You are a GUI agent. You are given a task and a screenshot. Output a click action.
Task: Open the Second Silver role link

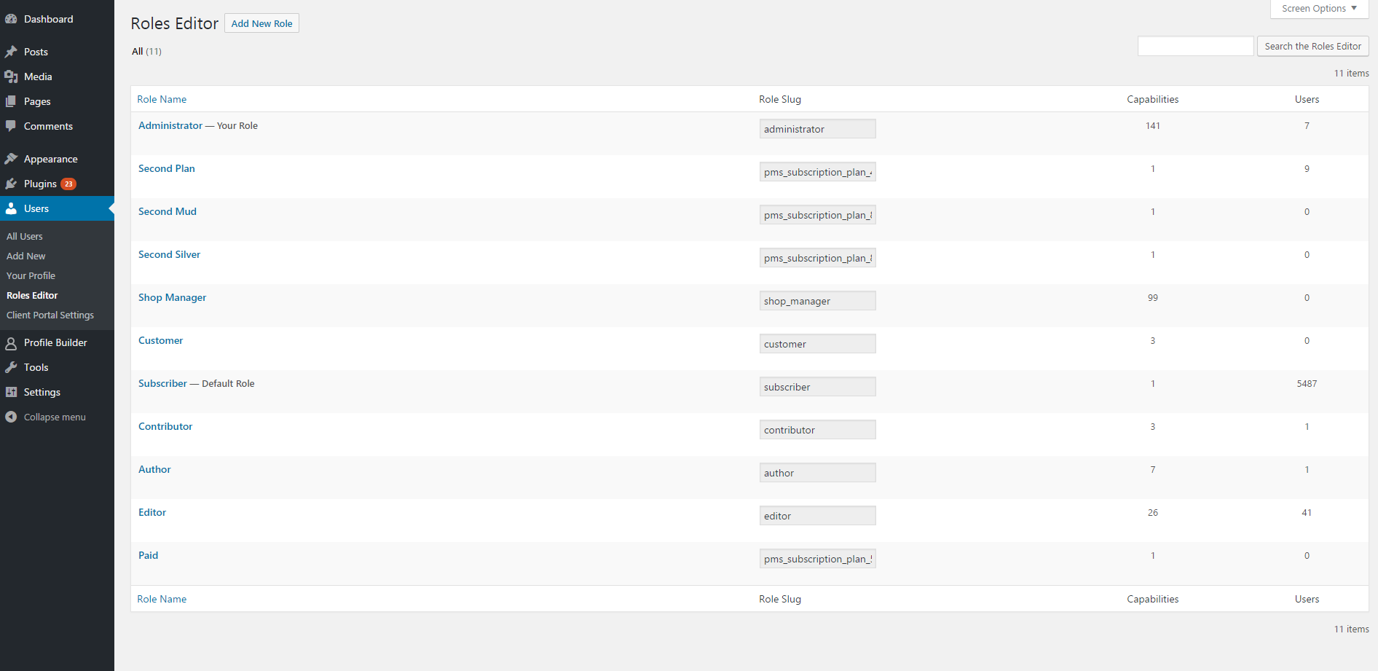169,254
